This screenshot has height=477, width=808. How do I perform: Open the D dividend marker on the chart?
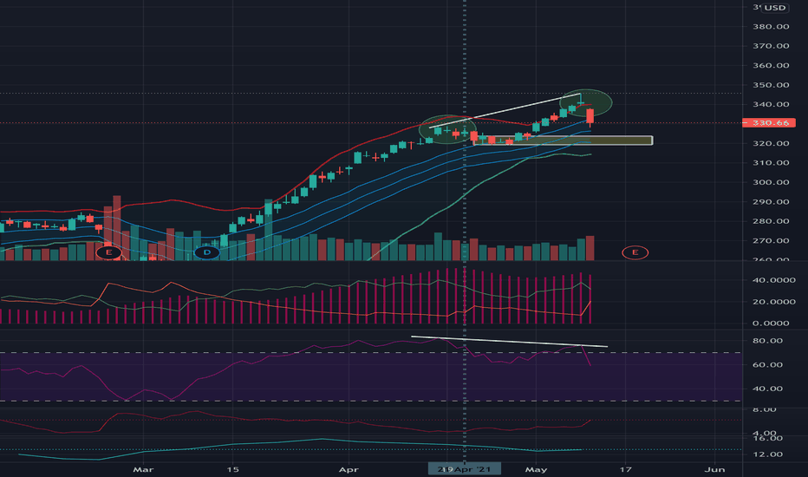[207, 252]
